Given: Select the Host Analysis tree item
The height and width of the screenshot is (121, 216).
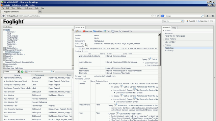Looking at the screenshot, I should (12, 36).
